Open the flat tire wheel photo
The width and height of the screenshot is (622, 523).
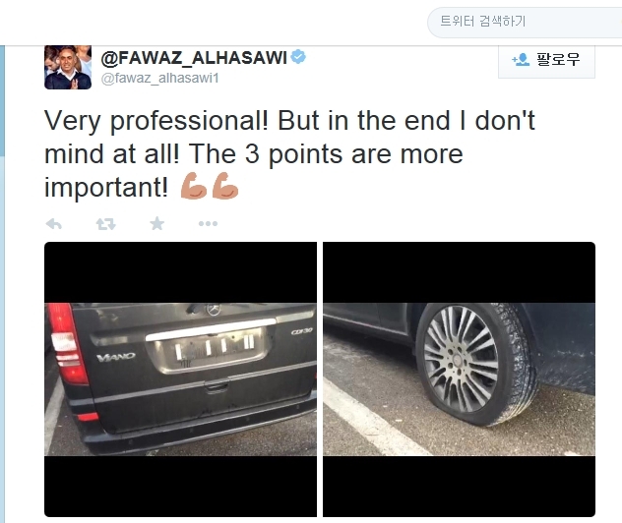459,379
